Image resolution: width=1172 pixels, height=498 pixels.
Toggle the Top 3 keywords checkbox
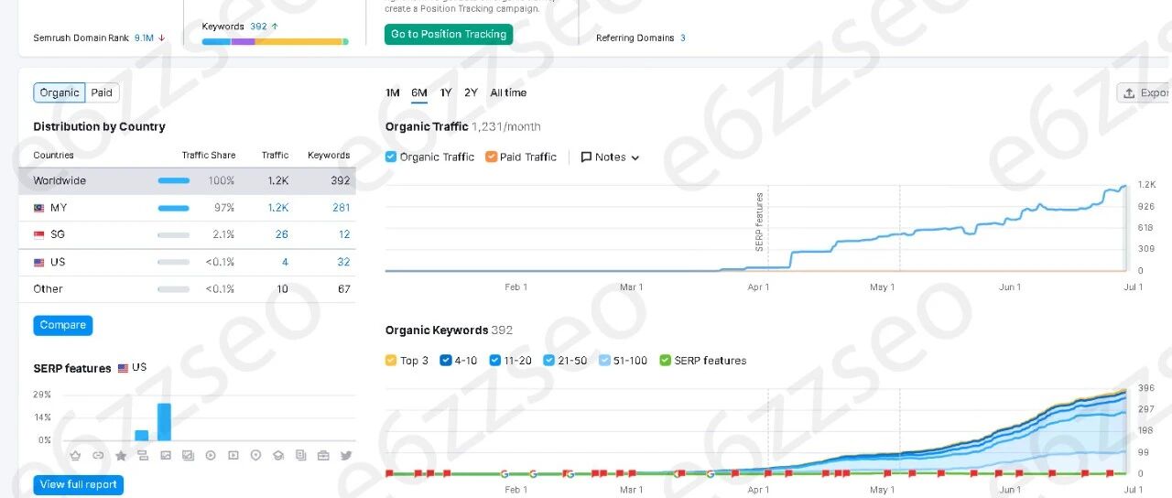coord(391,361)
